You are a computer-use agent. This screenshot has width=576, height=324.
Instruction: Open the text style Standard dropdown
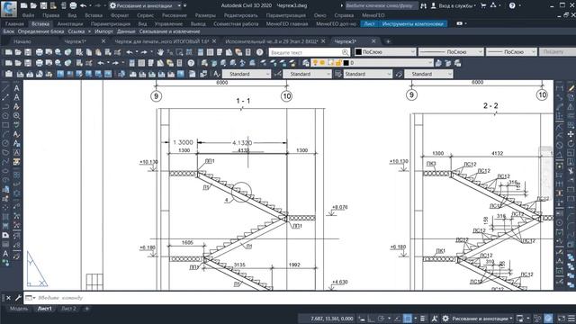click(247, 74)
